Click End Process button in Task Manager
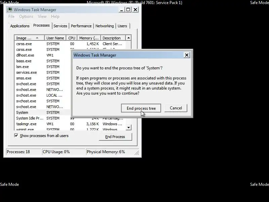This screenshot has width=269, height=202. click(115, 137)
